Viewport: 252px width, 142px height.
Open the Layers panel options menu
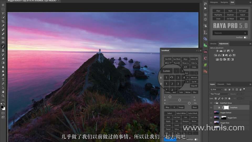(x=250, y=84)
